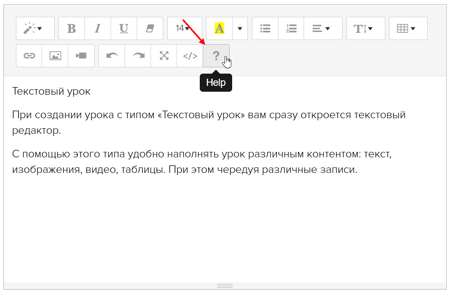Toggle underline formatting
Screen dimensions: 450x305
pyautogui.click(x=124, y=29)
